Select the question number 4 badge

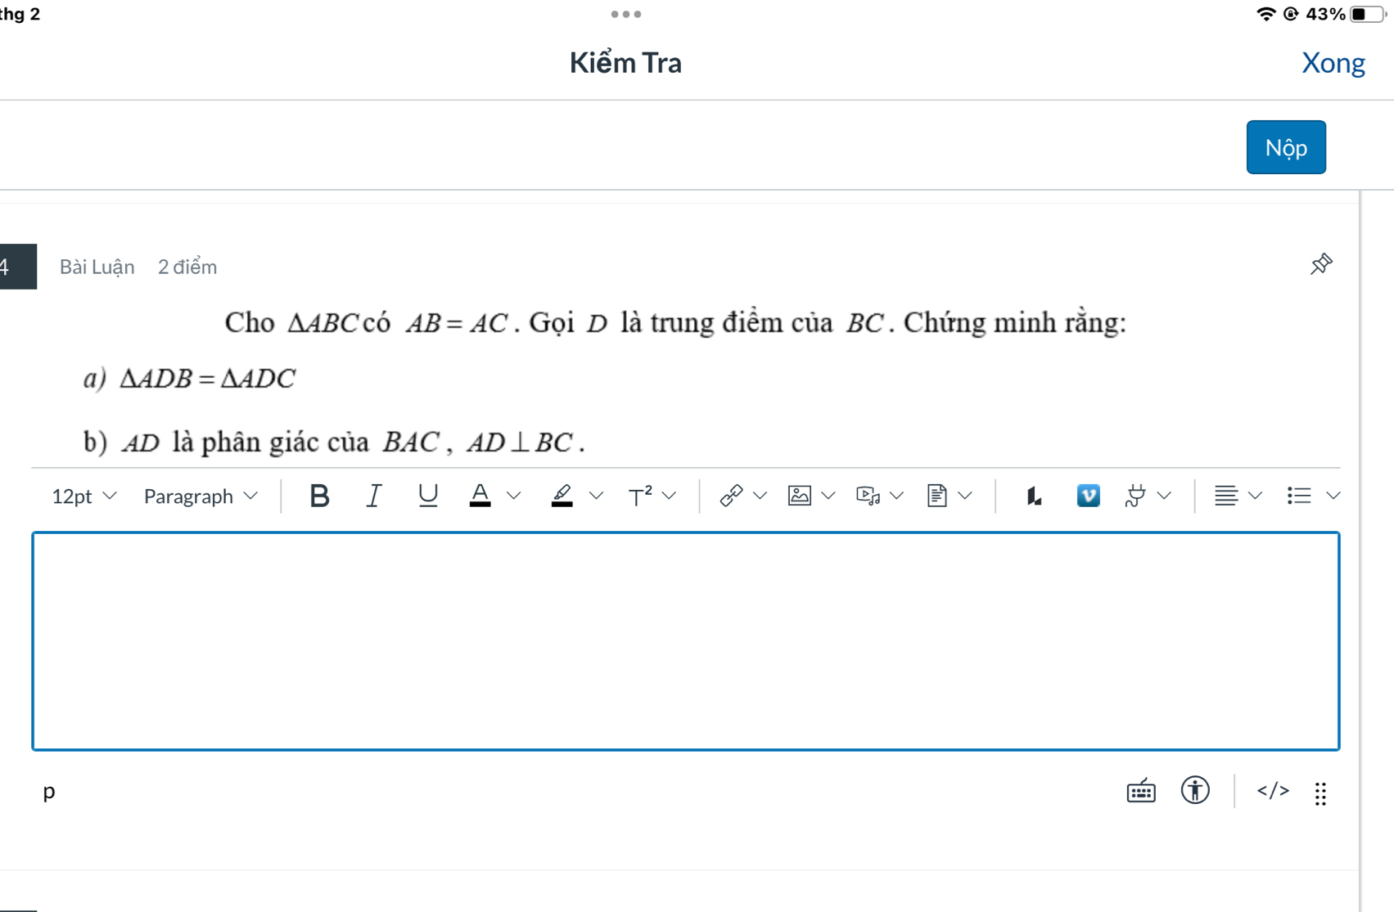pyautogui.click(x=16, y=267)
